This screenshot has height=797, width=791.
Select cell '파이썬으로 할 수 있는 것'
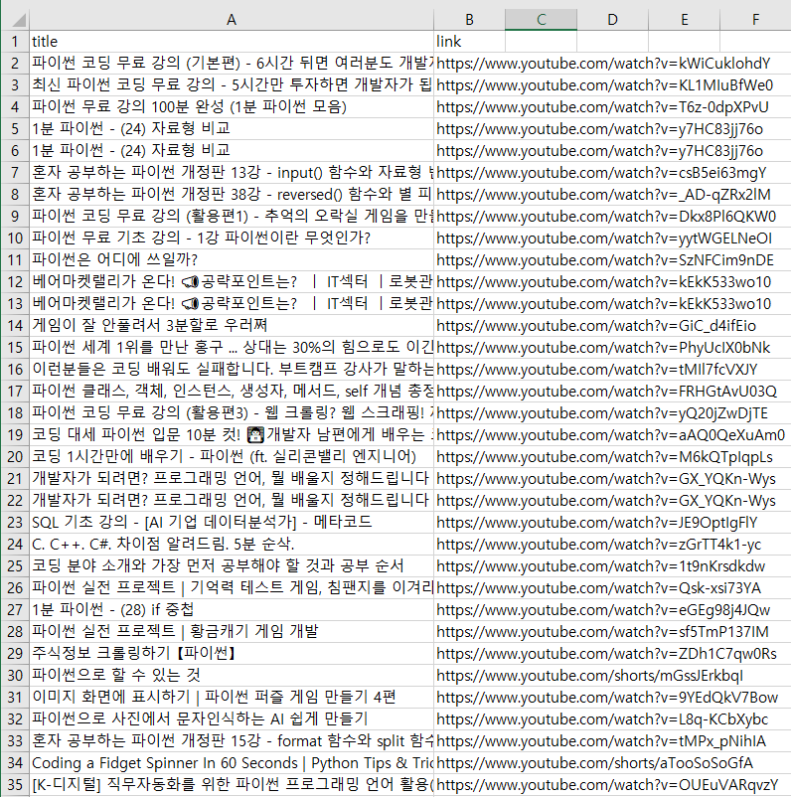pyautogui.click(x=232, y=675)
